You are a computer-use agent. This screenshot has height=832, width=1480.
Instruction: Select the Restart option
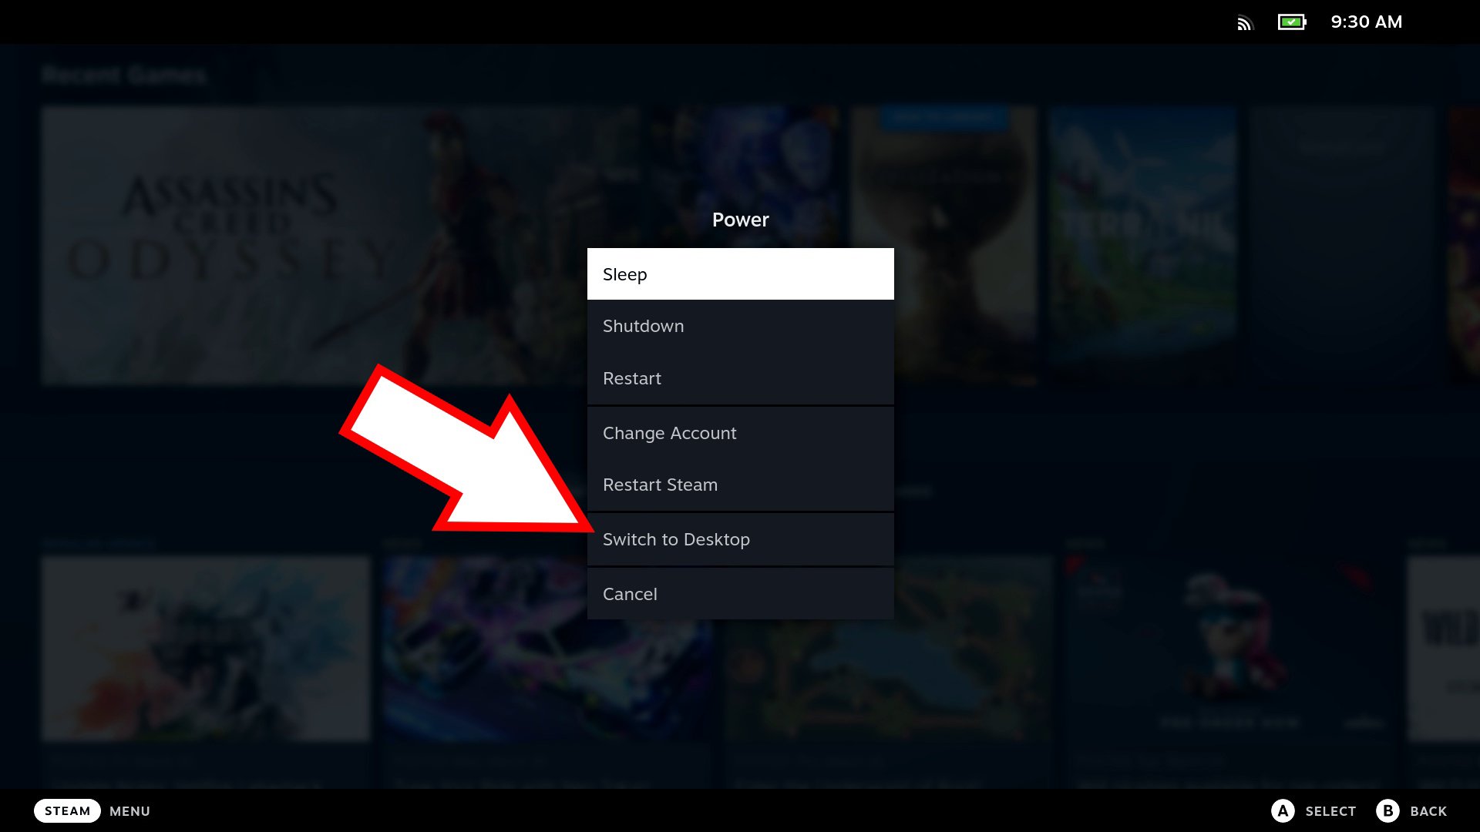(740, 378)
